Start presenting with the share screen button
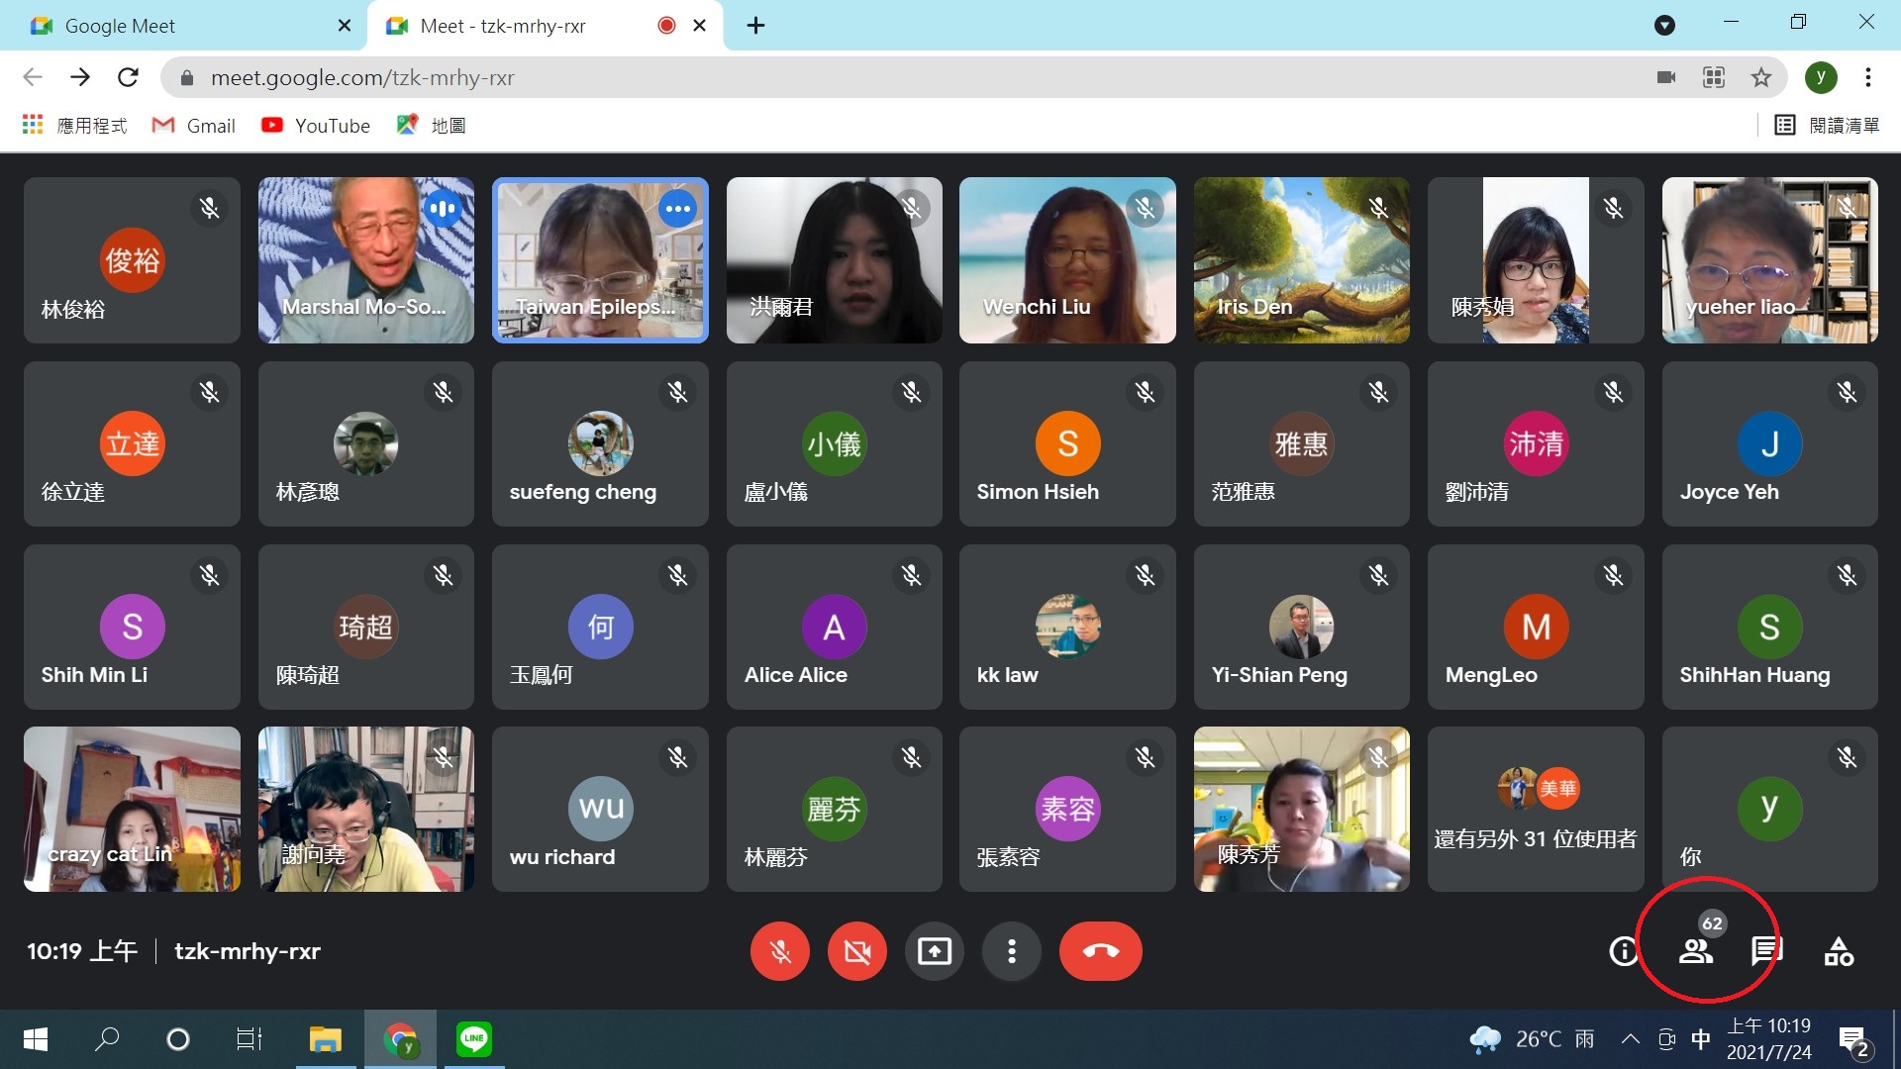This screenshot has width=1901, height=1069. click(935, 951)
